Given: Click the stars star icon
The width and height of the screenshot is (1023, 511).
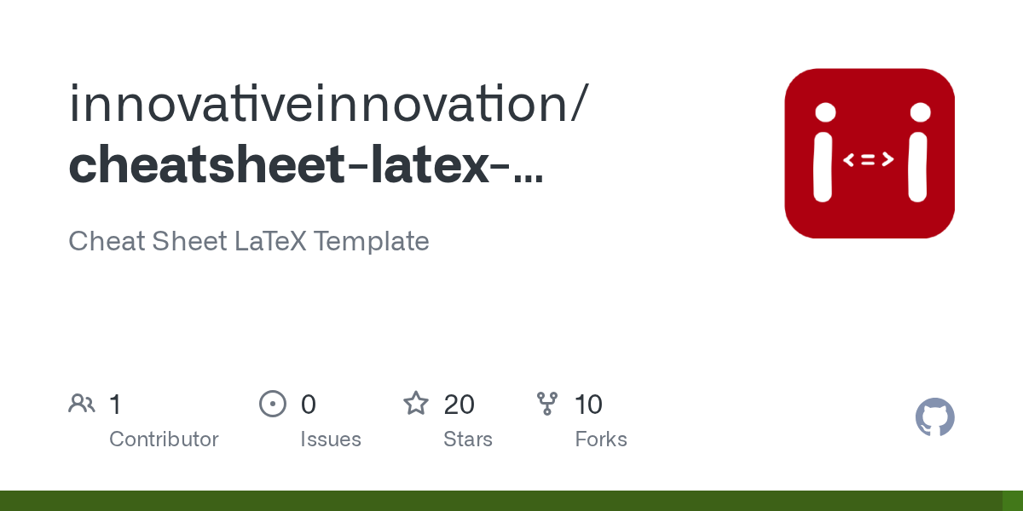Looking at the screenshot, I should (416, 404).
